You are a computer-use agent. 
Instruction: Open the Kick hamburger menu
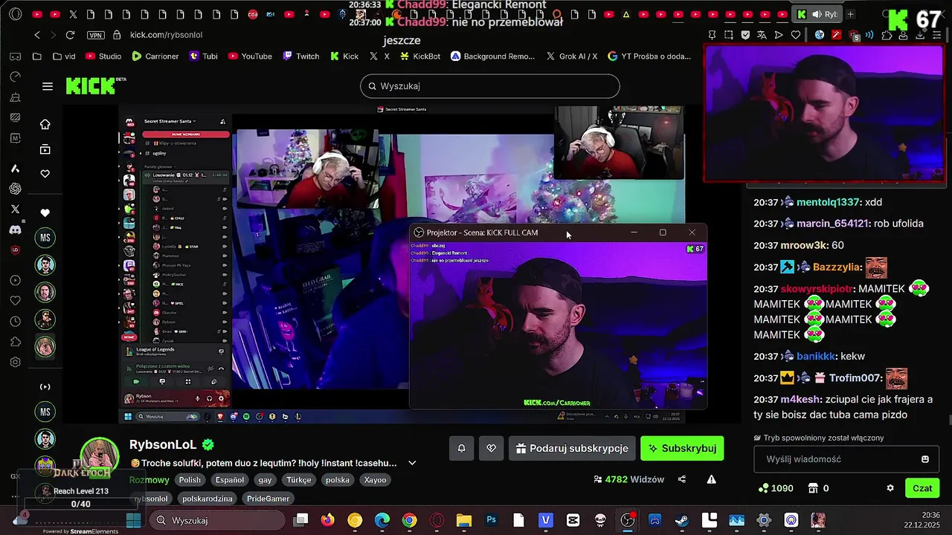pyautogui.click(x=48, y=86)
